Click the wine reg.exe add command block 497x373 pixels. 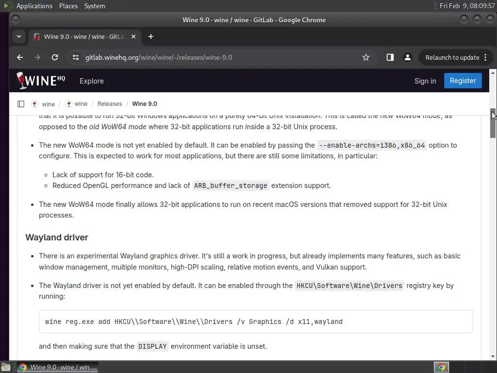click(256, 322)
